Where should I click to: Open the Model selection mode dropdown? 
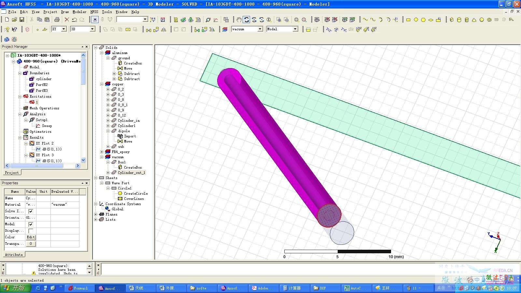pyautogui.click(x=295, y=29)
